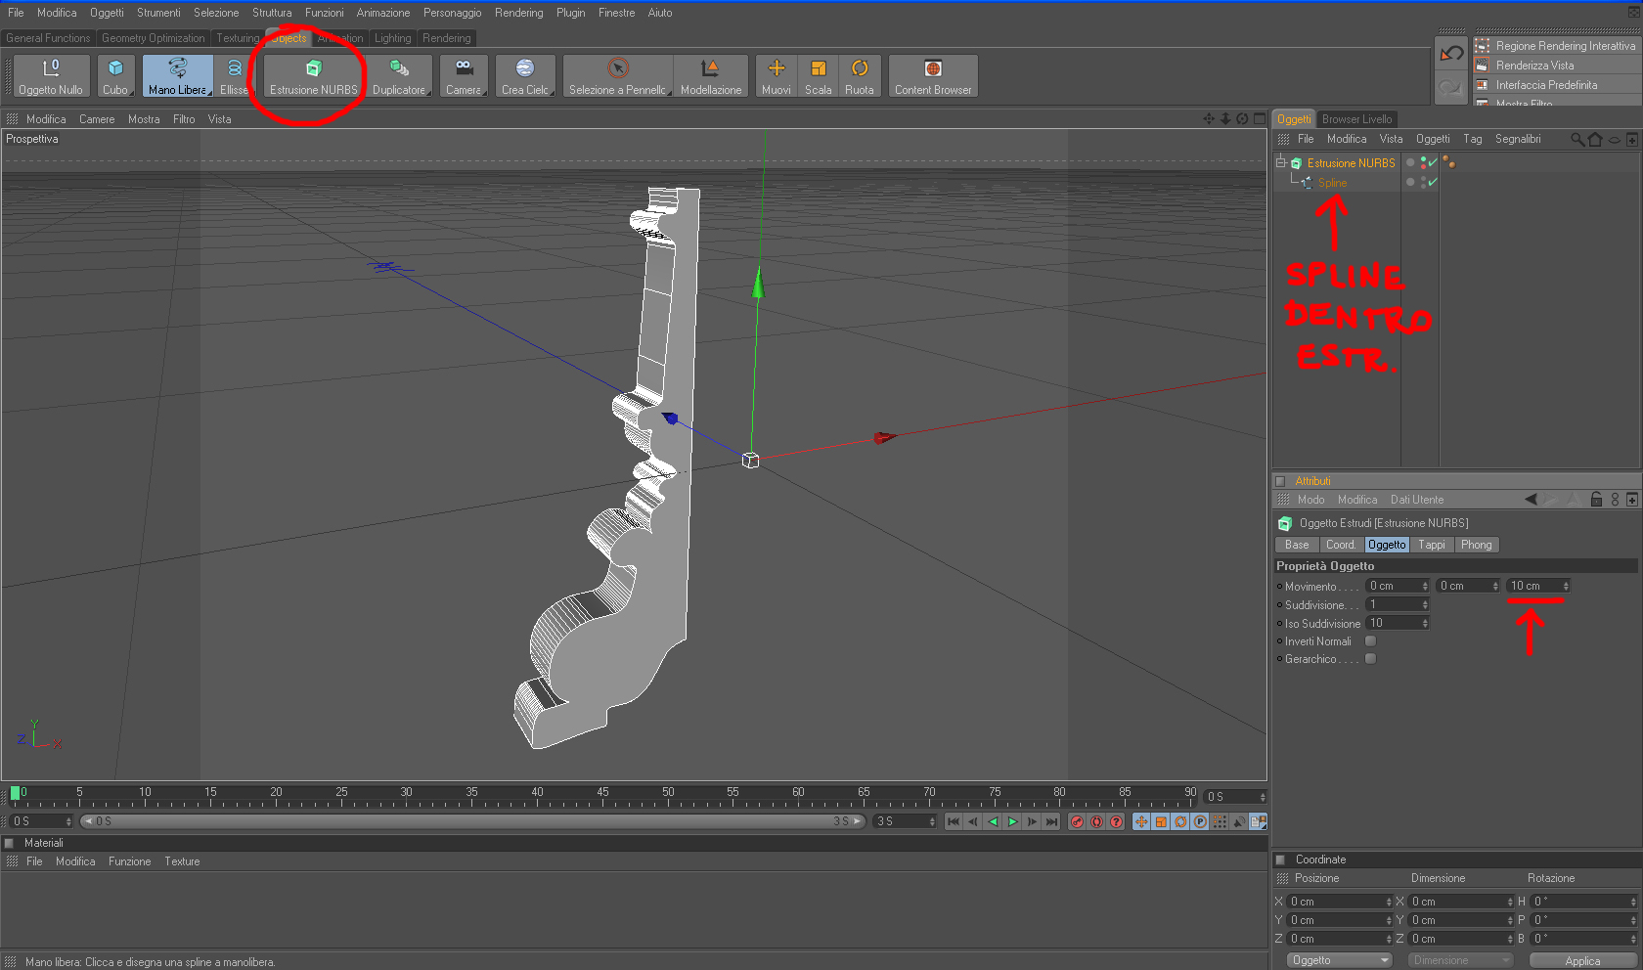Click the red question mark timeline icon

[x=1116, y=821]
